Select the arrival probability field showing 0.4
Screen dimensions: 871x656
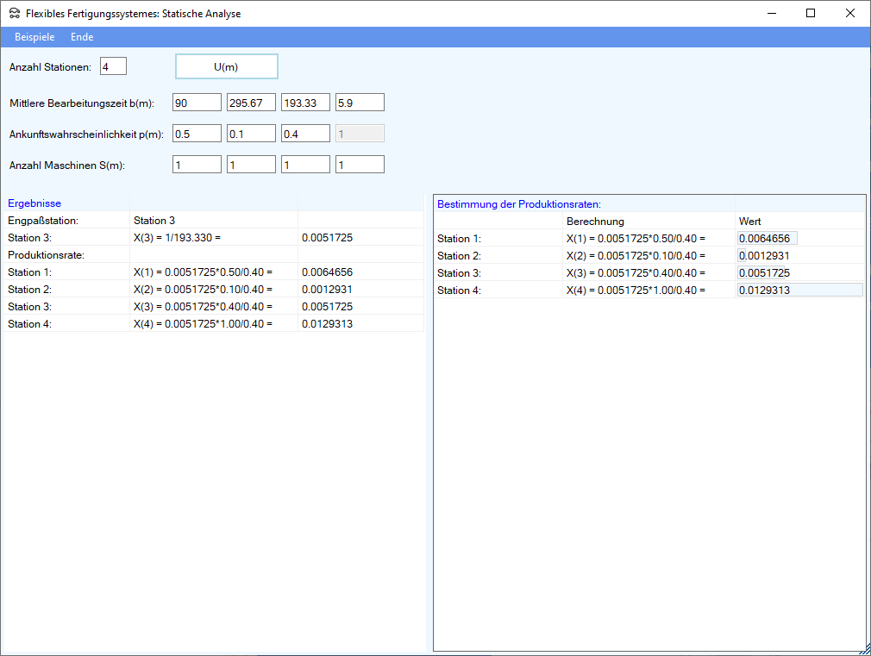tap(305, 134)
